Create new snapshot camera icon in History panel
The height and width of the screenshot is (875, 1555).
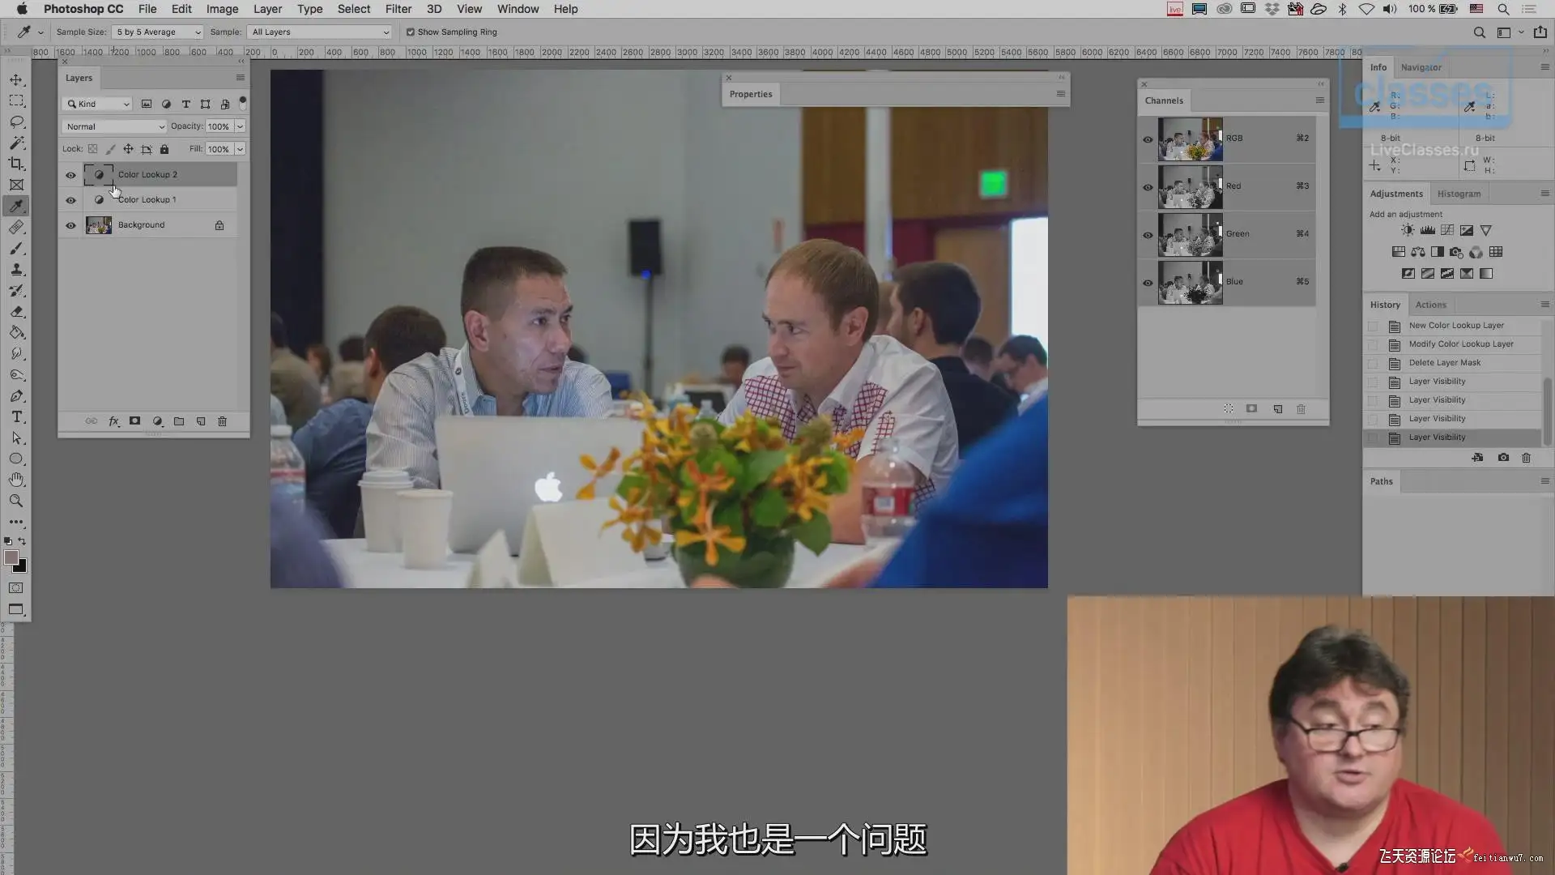point(1503,458)
